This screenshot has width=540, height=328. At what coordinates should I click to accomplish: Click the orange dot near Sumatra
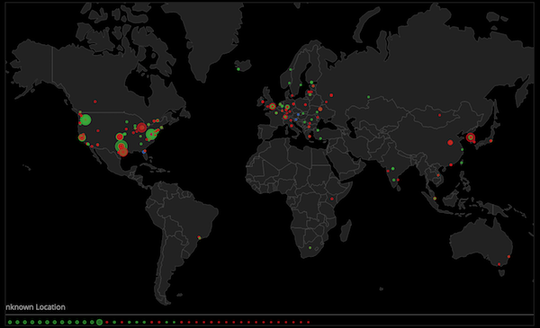click(435, 199)
